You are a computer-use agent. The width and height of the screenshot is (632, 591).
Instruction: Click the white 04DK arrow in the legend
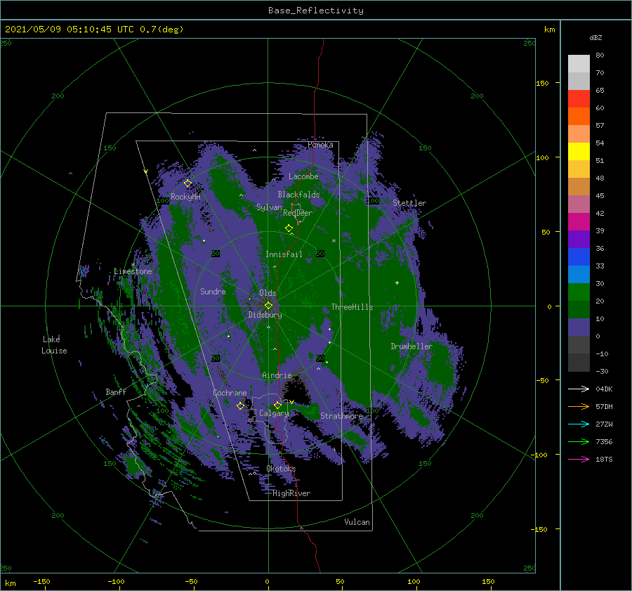pos(579,389)
